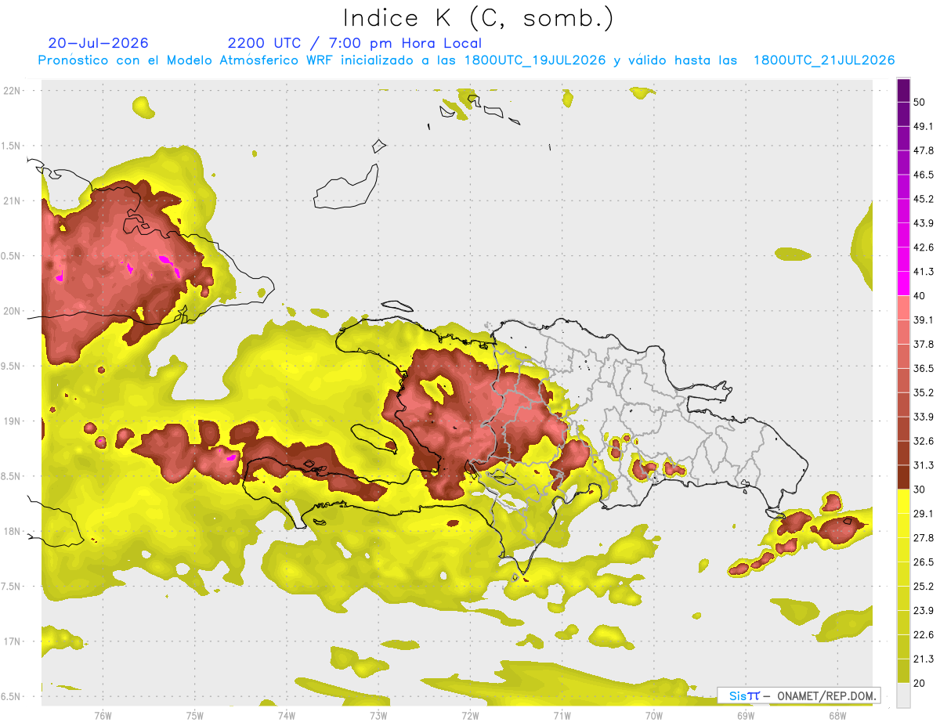Click the legend value '39.1'
The width and height of the screenshot is (940, 726).
pyautogui.click(x=924, y=320)
